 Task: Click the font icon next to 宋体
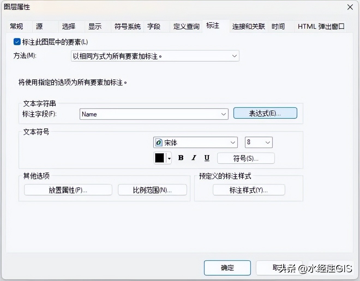(x=159, y=142)
